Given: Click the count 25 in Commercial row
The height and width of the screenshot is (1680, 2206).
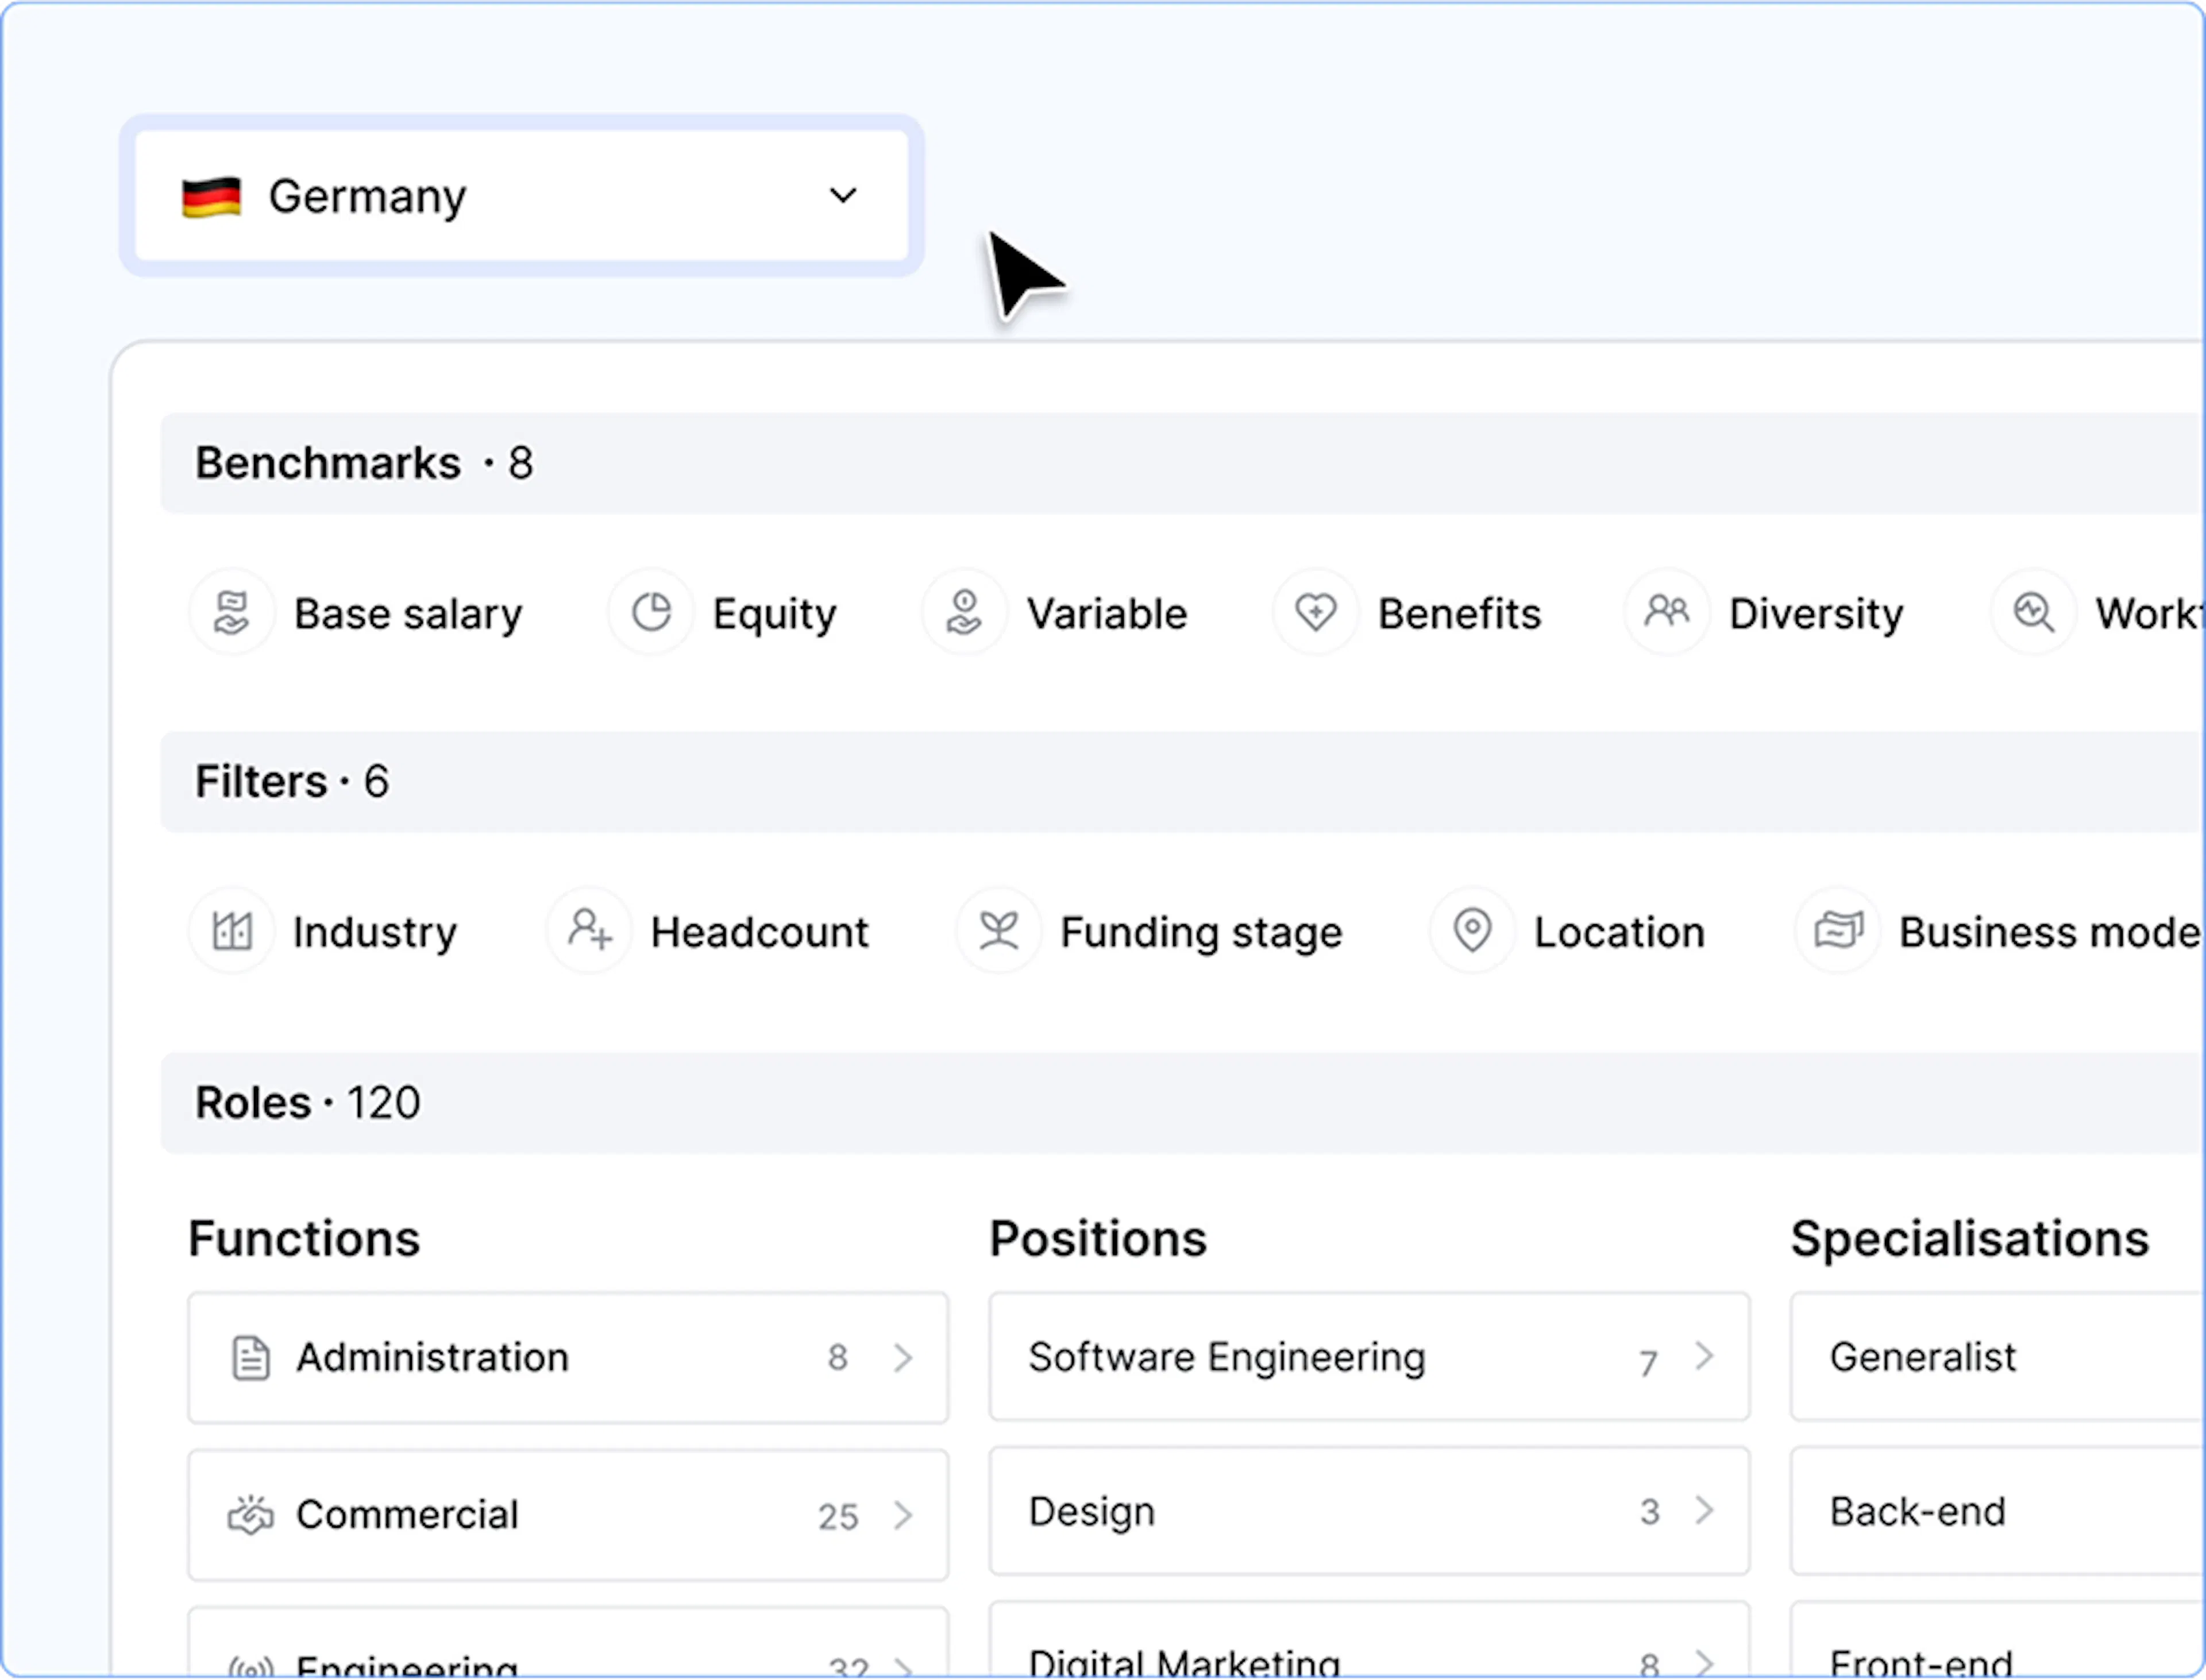Looking at the screenshot, I should [838, 1516].
